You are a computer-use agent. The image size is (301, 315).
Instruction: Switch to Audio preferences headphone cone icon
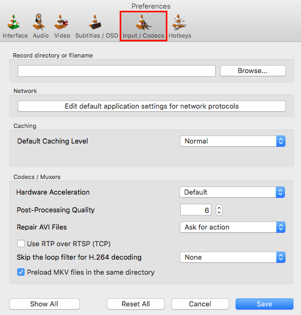click(x=39, y=22)
